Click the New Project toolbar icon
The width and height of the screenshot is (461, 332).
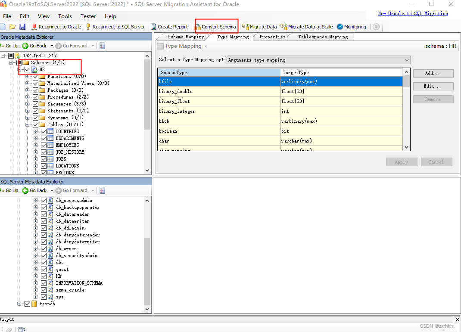point(3,27)
